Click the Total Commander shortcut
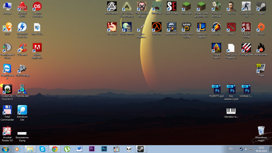The image size is (272, 153). point(7,110)
